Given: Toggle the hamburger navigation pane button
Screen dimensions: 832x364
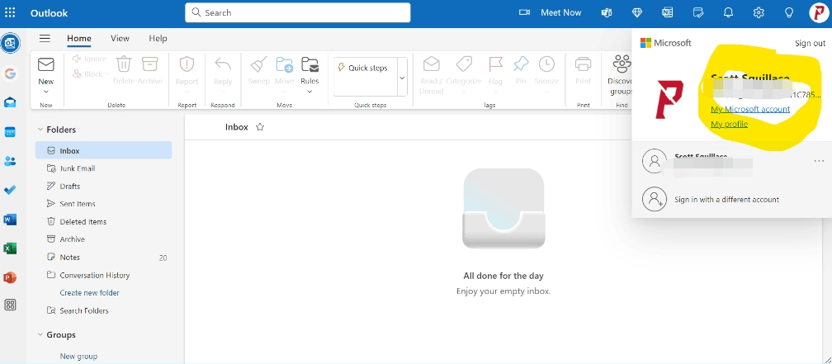Looking at the screenshot, I should pyautogui.click(x=45, y=38).
